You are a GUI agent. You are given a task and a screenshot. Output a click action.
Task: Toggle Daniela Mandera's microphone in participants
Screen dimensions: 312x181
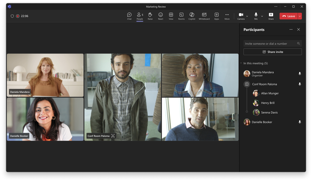[300, 74]
